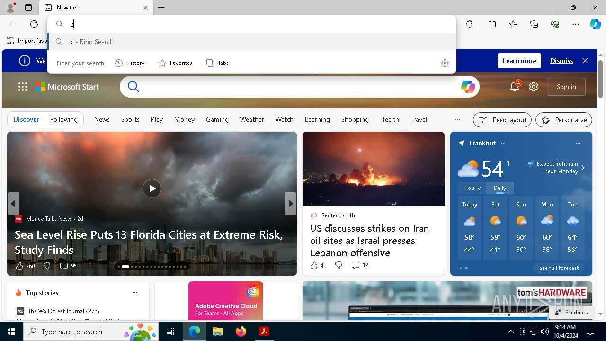The width and height of the screenshot is (606, 341).
Task: Dislike the Sea Level Rise story
Action: click(47, 266)
